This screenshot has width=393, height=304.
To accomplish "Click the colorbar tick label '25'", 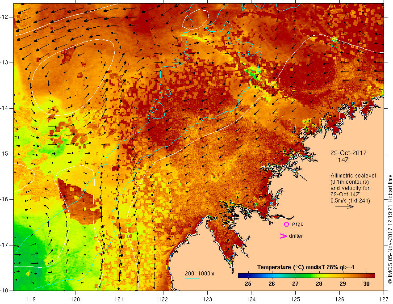I will click(248, 284).
